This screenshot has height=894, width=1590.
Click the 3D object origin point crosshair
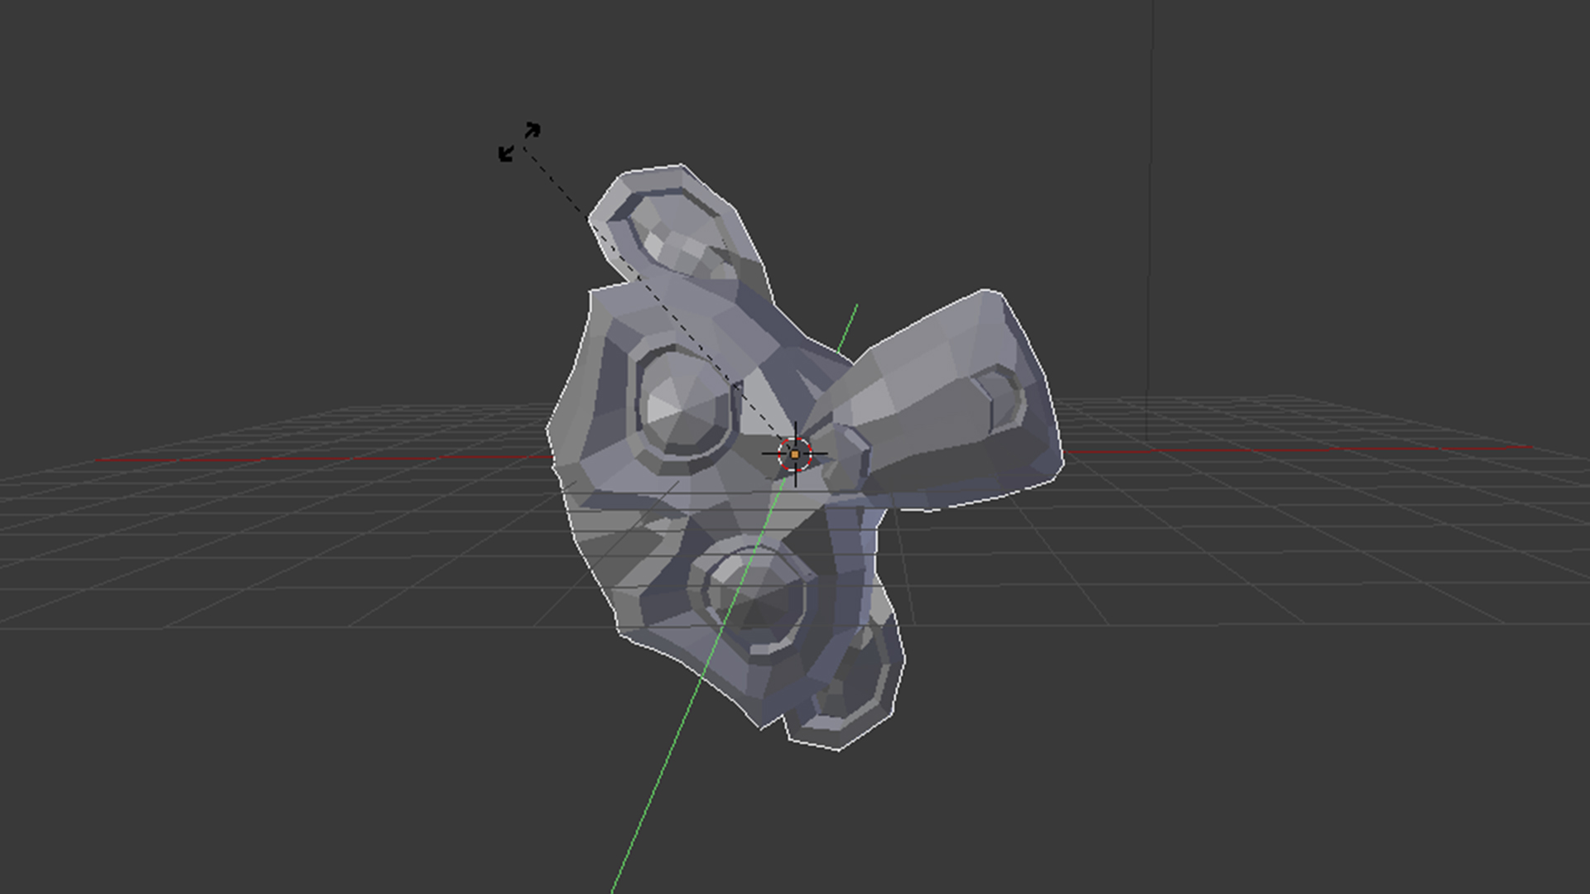(x=796, y=453)
